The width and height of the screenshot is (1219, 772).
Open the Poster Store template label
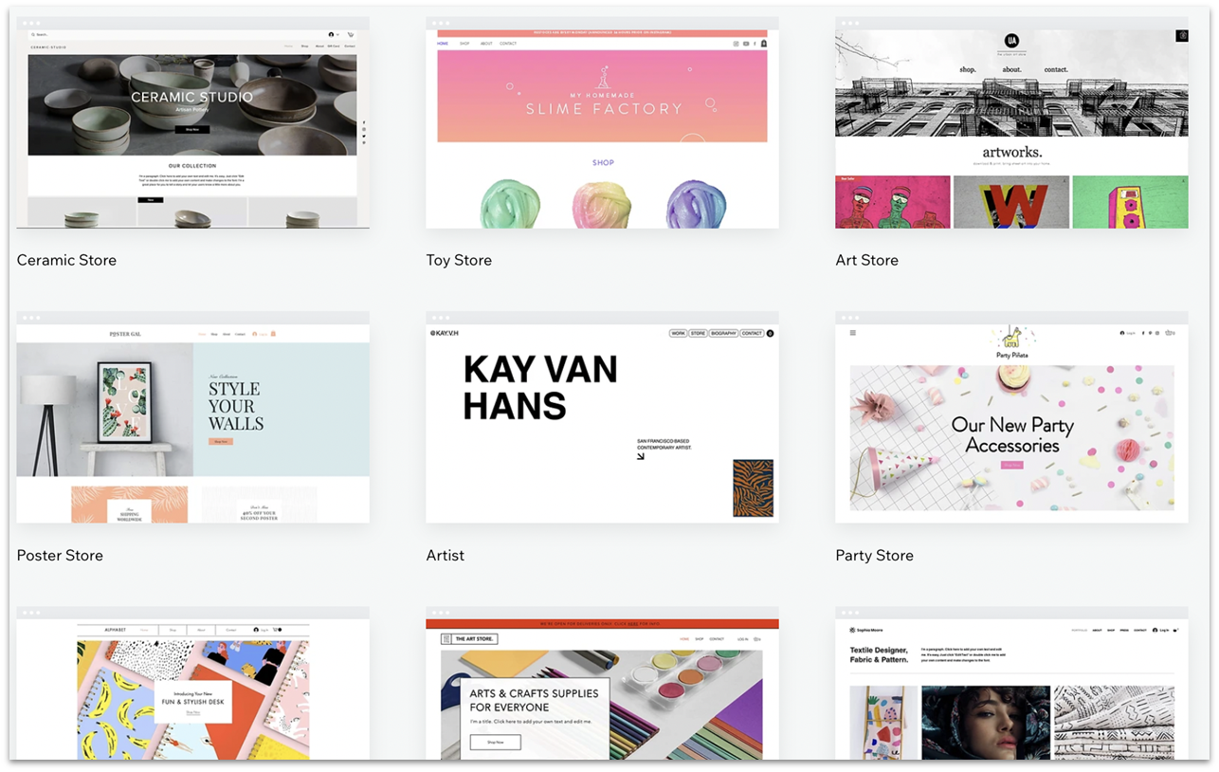[60, 556]
